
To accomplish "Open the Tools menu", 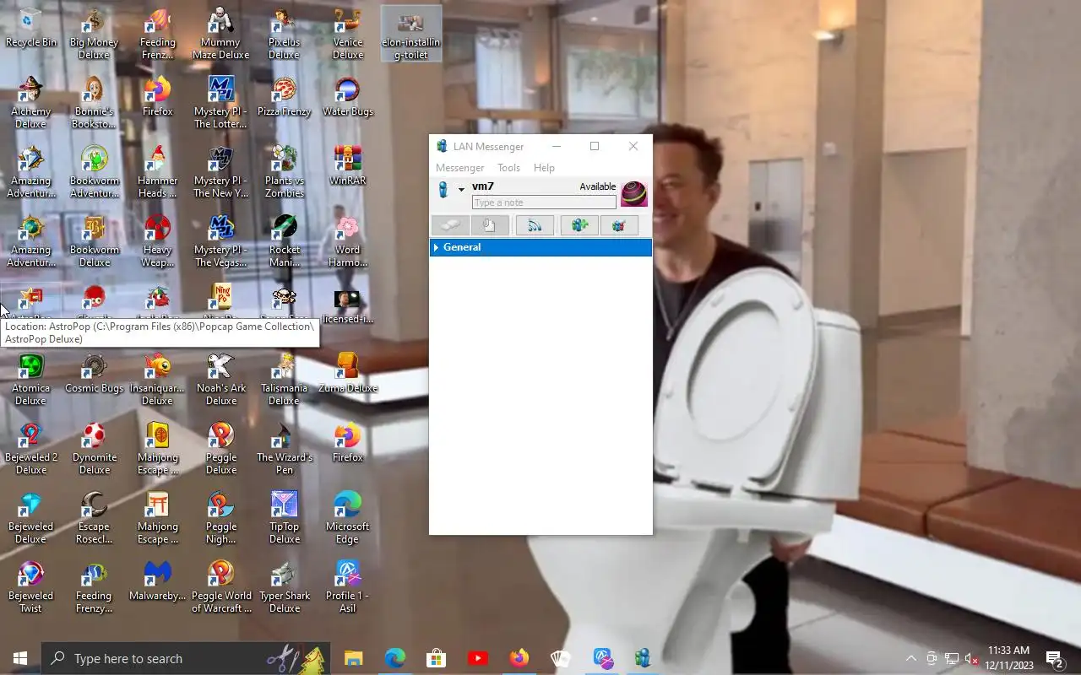I will click(x=508, y=168).
